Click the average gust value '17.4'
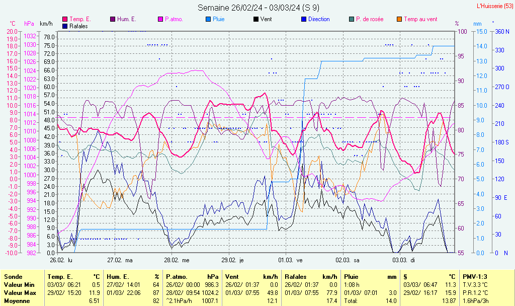 click(332, 301)
